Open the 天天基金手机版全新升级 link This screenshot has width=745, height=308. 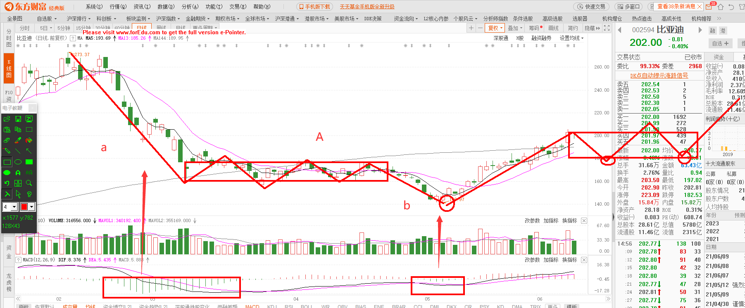click(367, 7)
